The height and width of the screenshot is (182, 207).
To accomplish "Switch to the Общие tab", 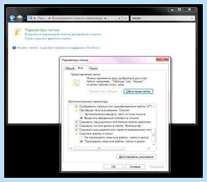I will click(70, 68).
